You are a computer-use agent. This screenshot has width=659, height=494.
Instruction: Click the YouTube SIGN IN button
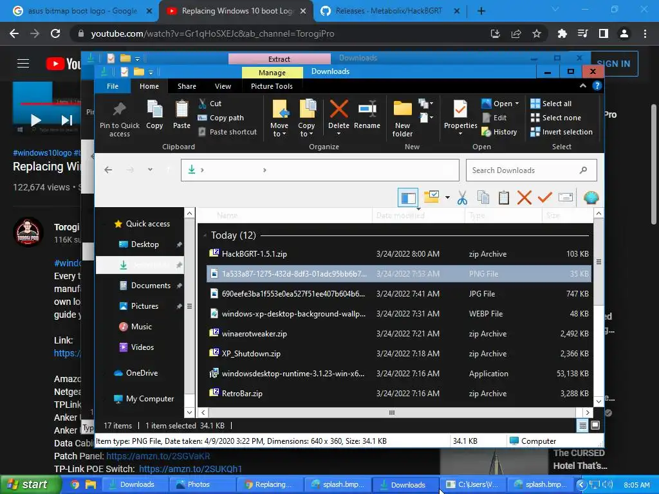[x=614, y=64]
